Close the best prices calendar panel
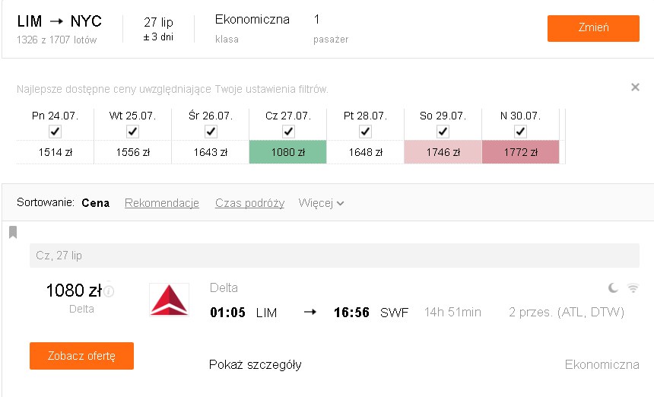 point(635,87)
